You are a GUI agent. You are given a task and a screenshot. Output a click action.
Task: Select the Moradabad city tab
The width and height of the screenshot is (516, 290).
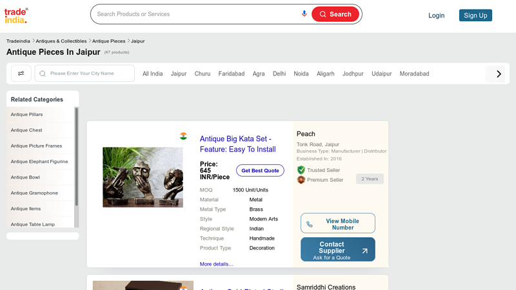tap(414, 73)
